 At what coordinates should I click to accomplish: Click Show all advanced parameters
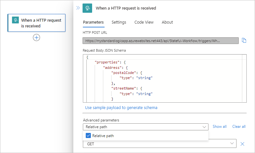219,127
